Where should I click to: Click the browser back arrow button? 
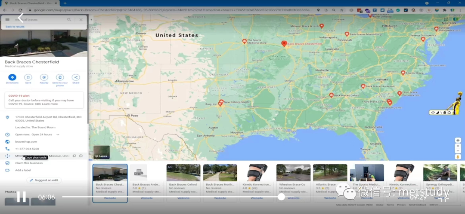pyautogui.click(x=5, y=10)
